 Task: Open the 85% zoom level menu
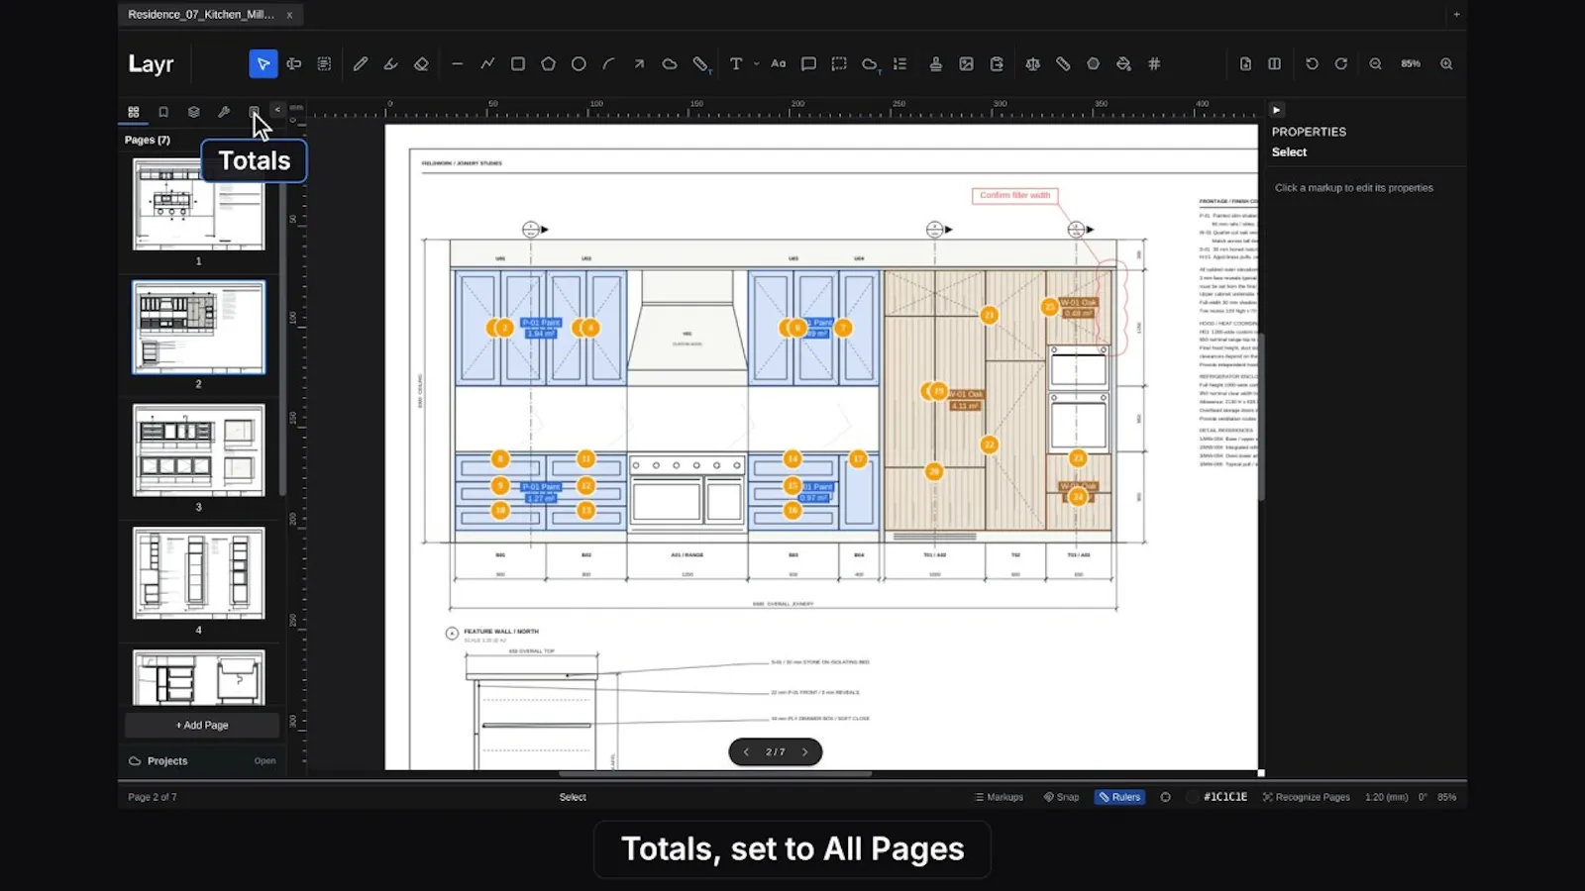click(x=1411, y=63)
